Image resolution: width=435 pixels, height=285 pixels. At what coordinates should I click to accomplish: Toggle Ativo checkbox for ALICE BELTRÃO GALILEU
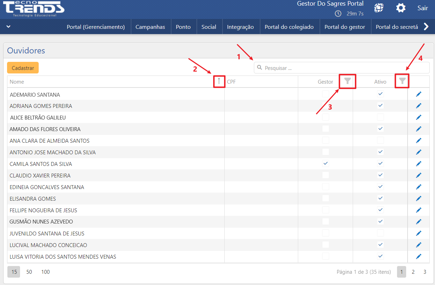(x=380, y=117)
